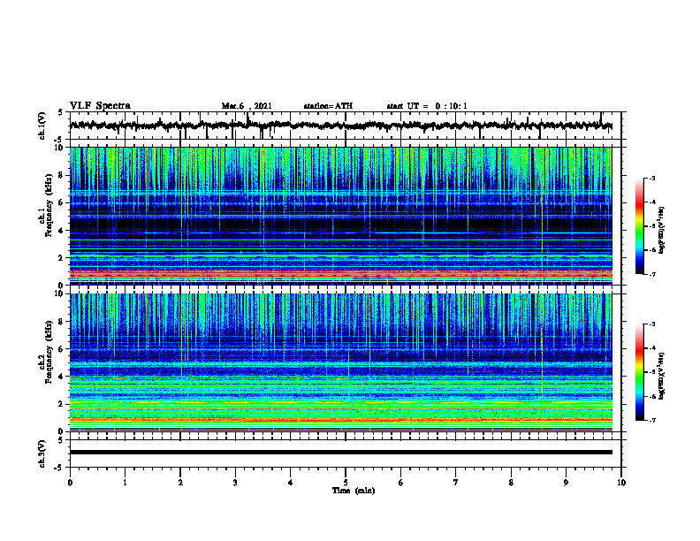Click the "Time (min)" x-axis label
Image resolution: width=700 pixels, height=541 pixels.
354,491
